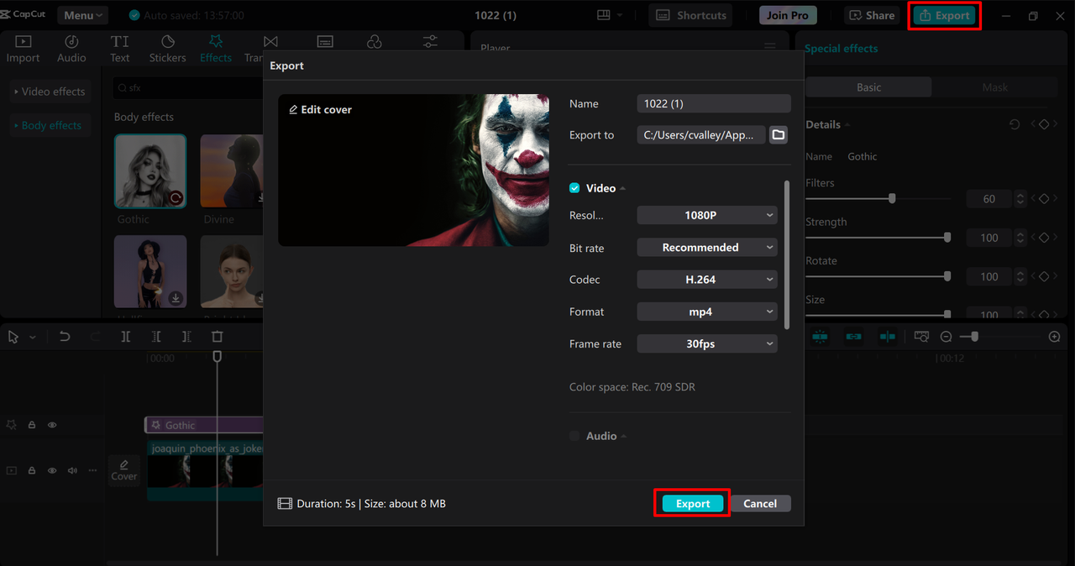Open the Stickers tab
Image resolution: width=1075 pixels, height=566 pixels.
167,49
